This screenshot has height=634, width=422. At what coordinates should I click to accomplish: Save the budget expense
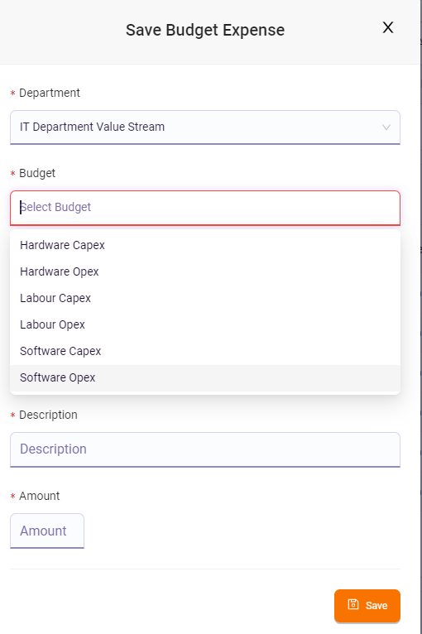coord(367,605)
